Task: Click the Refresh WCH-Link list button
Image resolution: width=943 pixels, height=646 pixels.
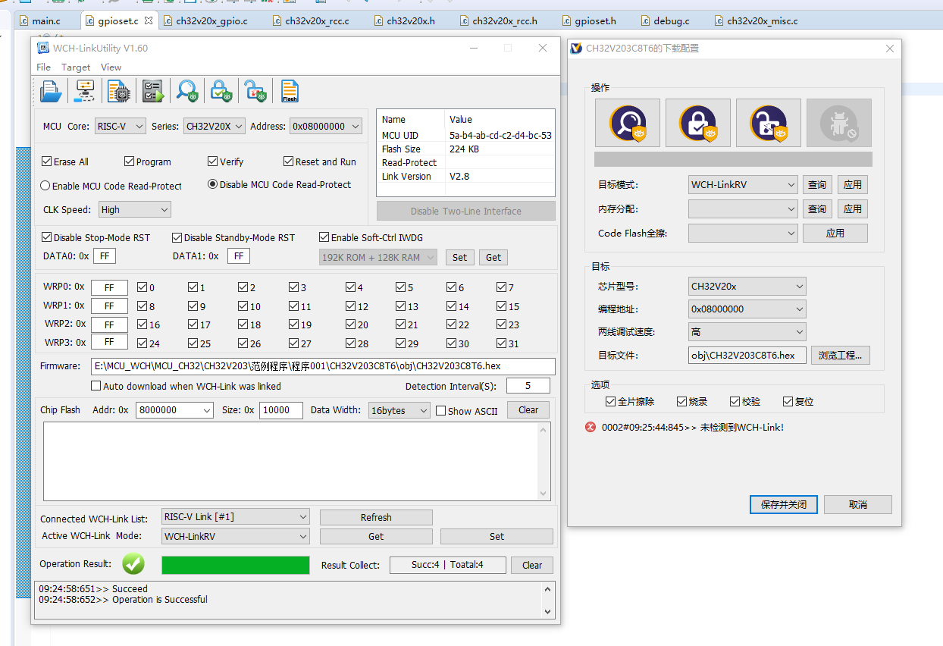Action: tap(376, 517)
